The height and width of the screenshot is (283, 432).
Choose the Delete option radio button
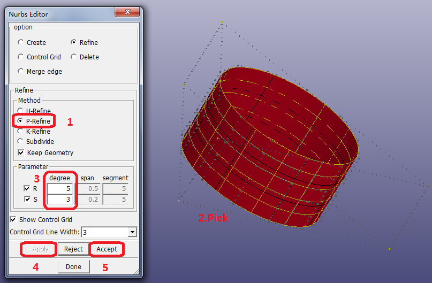(x=74, y=57)
